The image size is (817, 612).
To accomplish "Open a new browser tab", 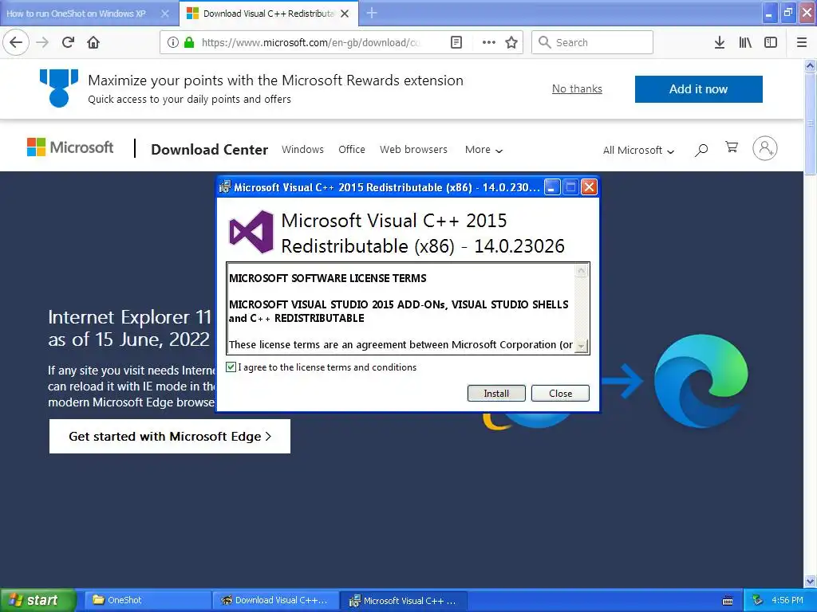I will [372, 13].
